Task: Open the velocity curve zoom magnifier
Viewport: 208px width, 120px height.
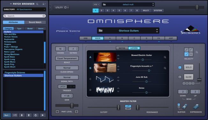Action: [197, 52]
